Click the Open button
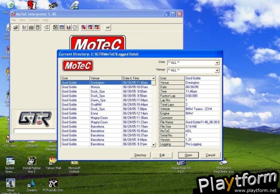The height and width of the screenshot is (194, 280). click(188, 155)
